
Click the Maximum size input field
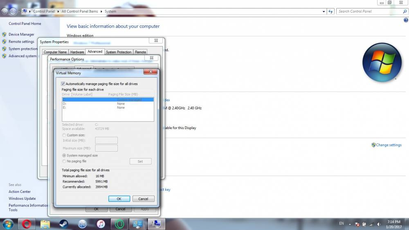106,148
